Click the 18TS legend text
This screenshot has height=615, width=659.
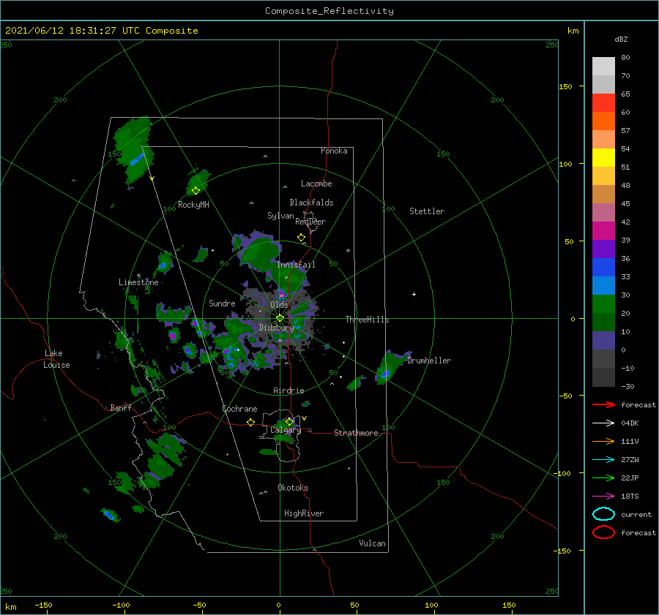630,497
